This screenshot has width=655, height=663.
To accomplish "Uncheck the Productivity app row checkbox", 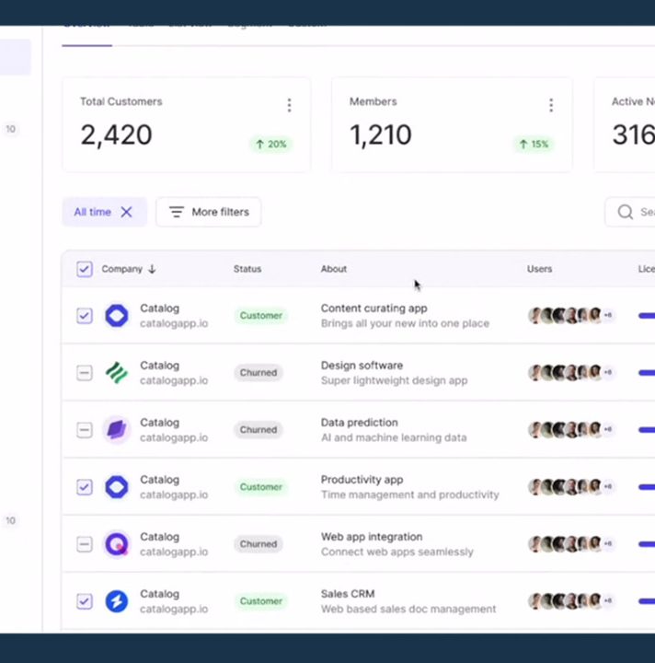I will 85,487.
